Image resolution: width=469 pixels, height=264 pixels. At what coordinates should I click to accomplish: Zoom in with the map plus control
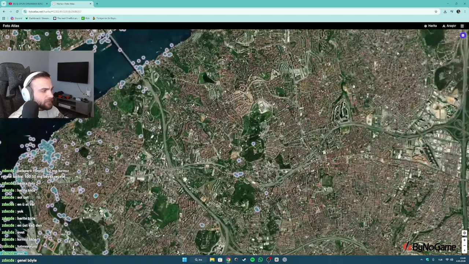[x=464, y=240]
